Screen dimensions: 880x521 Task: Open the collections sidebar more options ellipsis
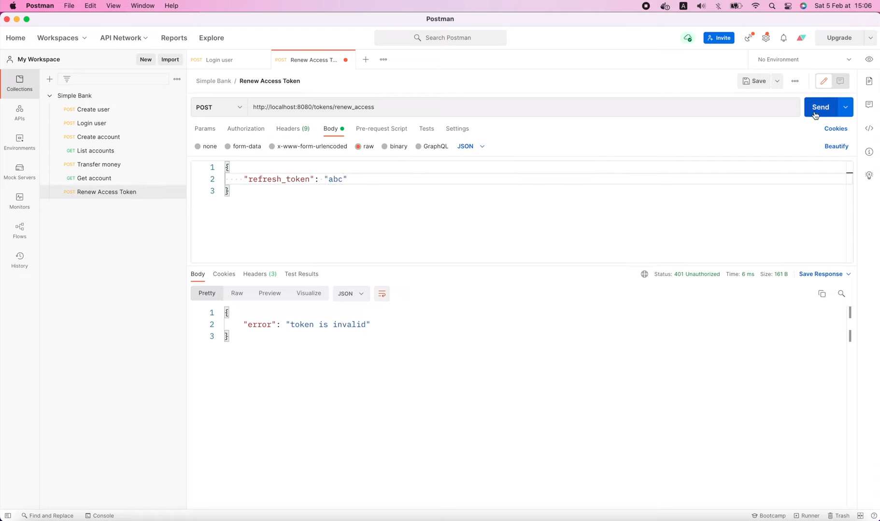[177, 79]
